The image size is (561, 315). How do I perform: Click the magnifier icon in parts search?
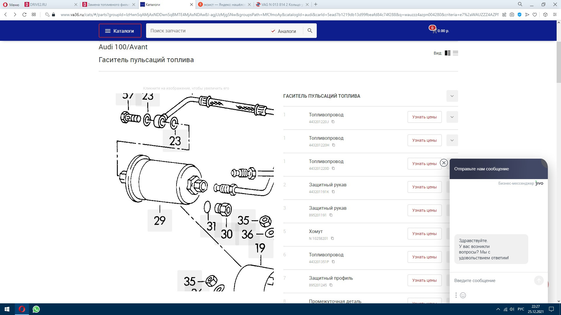pyautogui.click(x=310, y=31)
